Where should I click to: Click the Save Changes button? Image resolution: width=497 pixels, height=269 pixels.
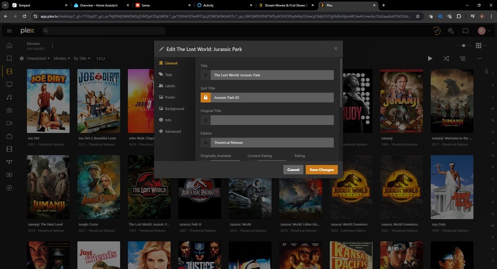click(322, 170)
